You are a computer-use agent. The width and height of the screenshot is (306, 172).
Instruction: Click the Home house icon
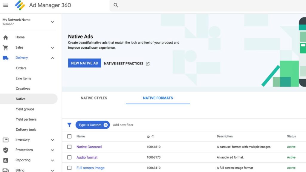(x=5, y=37)
